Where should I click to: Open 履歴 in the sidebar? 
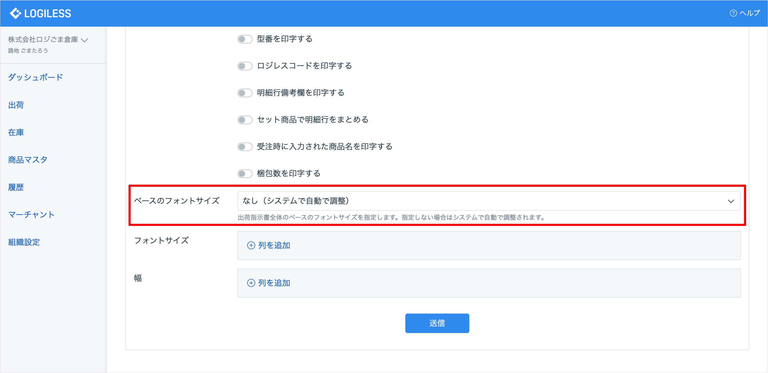pos(16,187)
